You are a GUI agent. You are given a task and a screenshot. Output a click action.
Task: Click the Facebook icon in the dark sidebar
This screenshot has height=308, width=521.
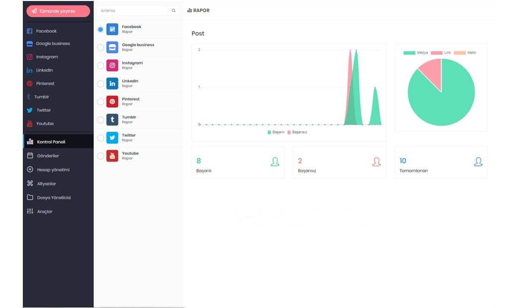pos(30,31)
